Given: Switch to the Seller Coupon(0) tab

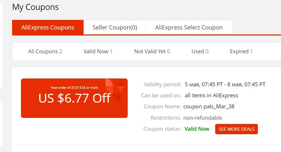Looking at the screenshot, I should click(115, 27).
